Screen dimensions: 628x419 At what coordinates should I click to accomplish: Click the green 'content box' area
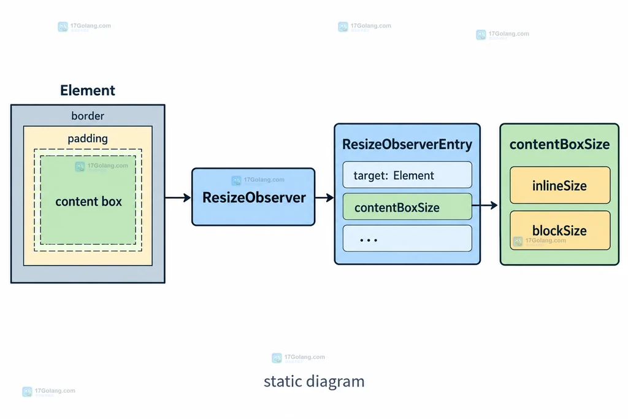tap(88, 200)
